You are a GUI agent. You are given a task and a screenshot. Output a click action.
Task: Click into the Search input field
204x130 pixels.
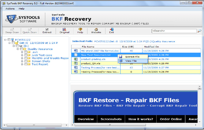pyautogui.click(x=174, y=31)
